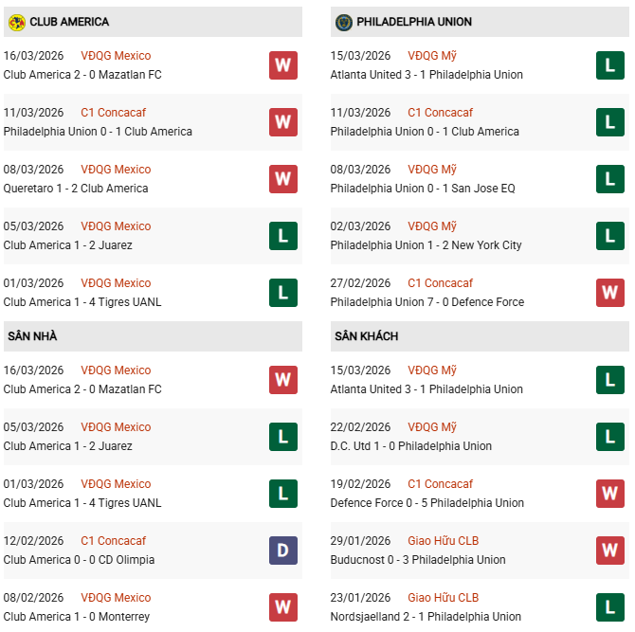Click the W badge next to Buducnost result
Viewport: 635px width, 632px height.
609,551
